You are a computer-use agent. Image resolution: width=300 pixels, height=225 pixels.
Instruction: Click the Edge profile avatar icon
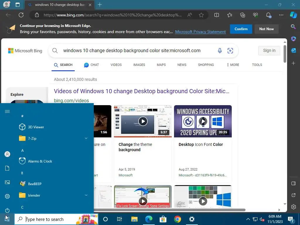(6, 5)
